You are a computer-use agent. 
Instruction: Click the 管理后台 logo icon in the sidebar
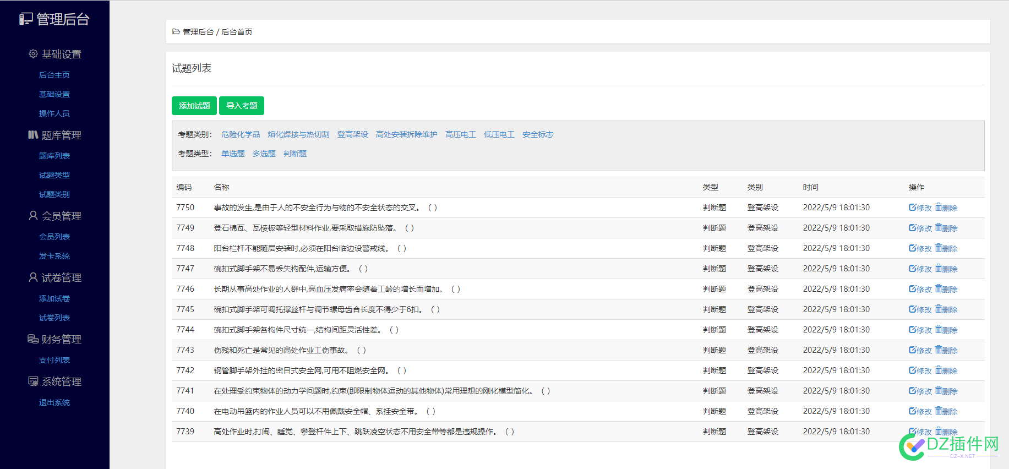tap(26, 19)
